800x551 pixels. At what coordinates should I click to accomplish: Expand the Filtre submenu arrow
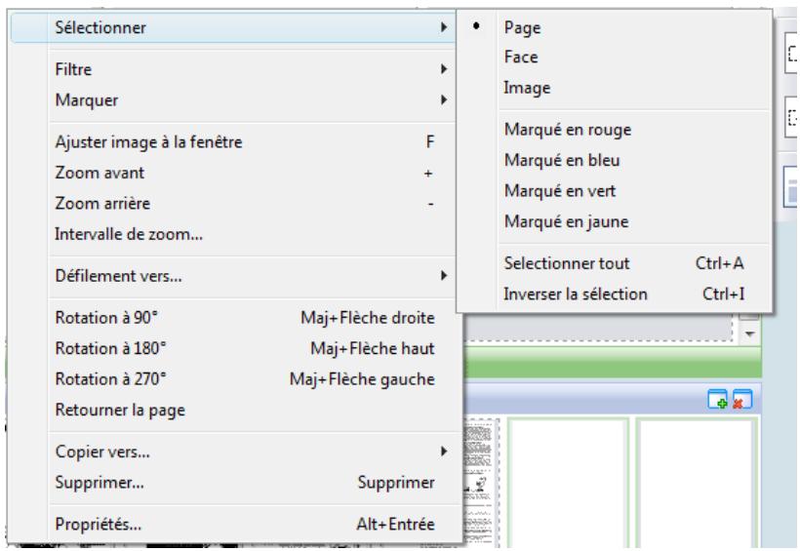[x=444, y=69]
